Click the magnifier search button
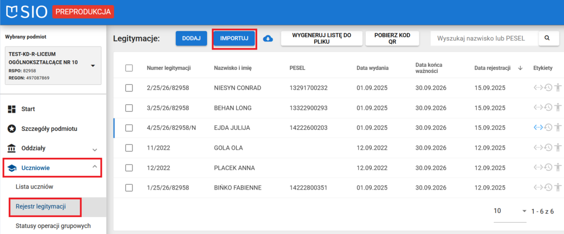 [x=547, y=38]
